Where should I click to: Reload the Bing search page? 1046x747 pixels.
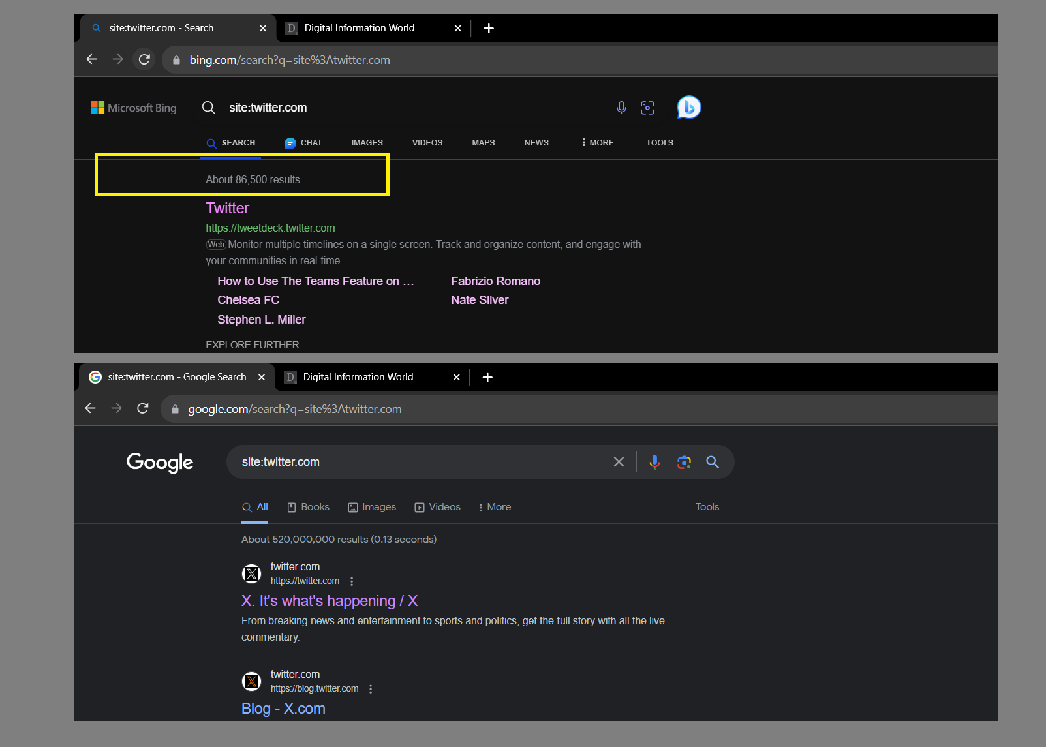point(144,59)
